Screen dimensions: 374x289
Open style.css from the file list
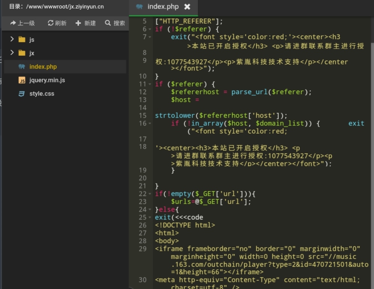click(42, 94)
